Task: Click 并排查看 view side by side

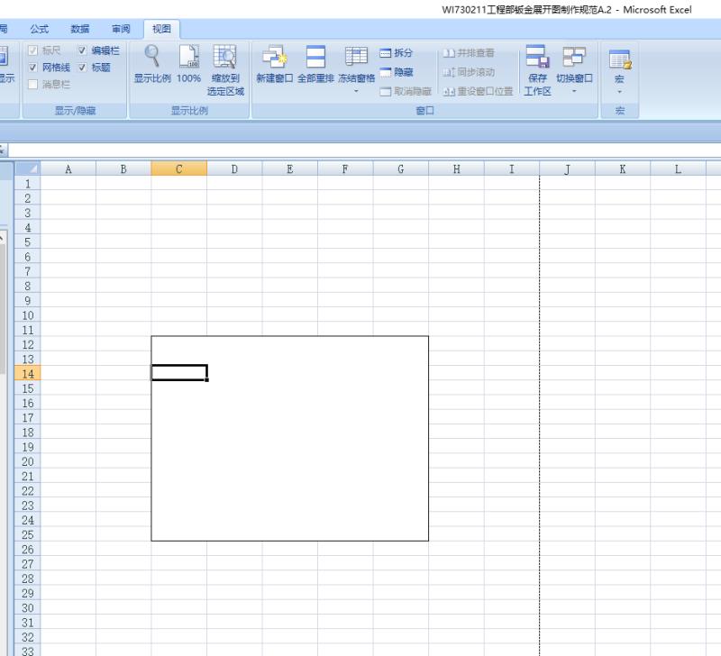Action: (469, 53)
